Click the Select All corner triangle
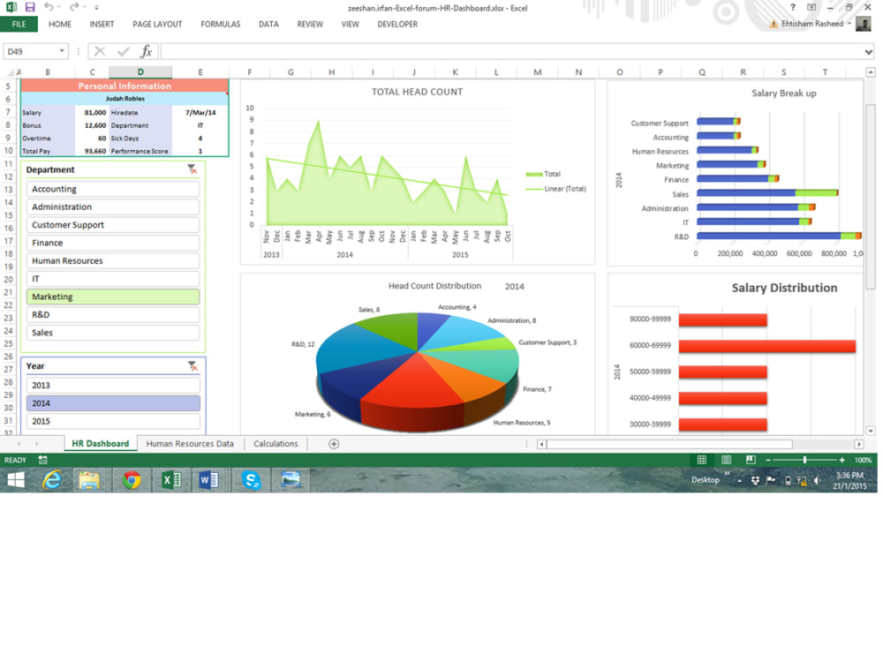 tap(10, 72)
